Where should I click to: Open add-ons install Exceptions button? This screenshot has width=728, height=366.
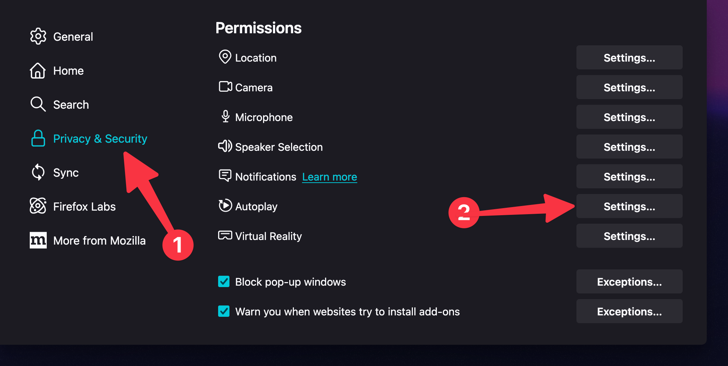pos(629,311)
